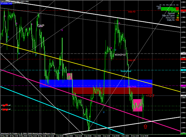Click the 11 Jun 04:00 time axis label
186x137 pixels.
(144, 136)
